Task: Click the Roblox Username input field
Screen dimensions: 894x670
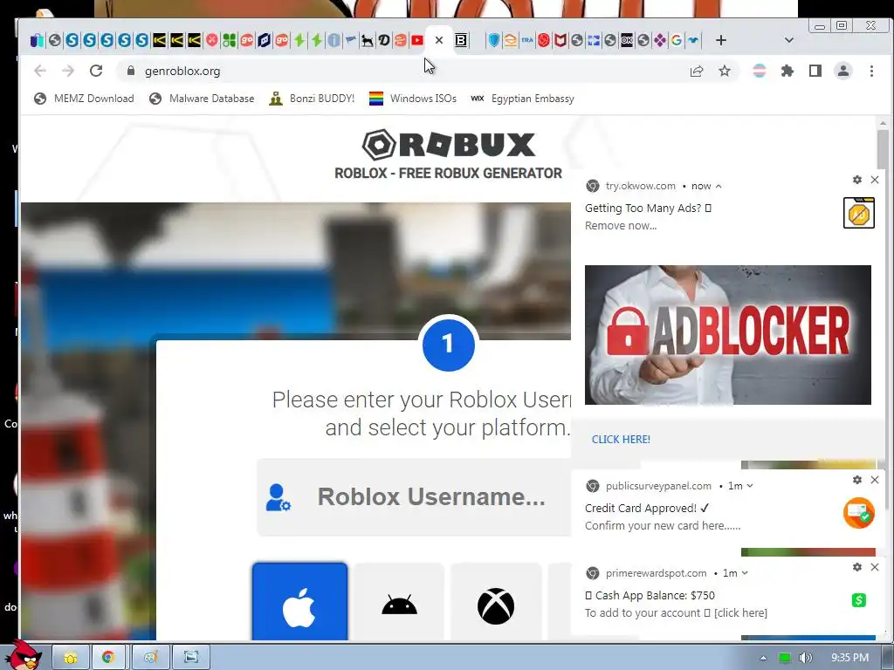Action: pos(414,496)
